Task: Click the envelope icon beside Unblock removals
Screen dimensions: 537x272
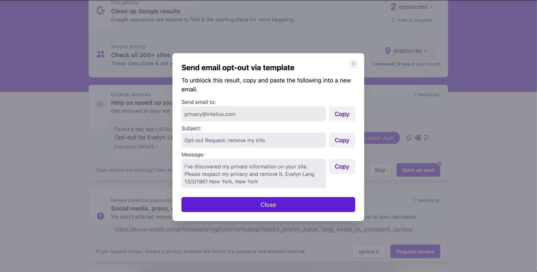Action: 100,105
